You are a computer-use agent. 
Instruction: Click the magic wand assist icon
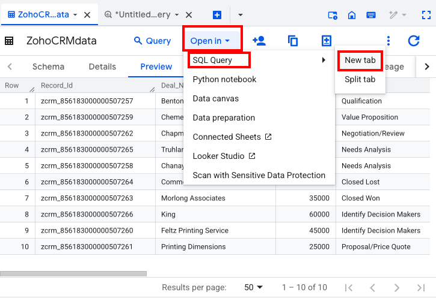pyautogui.click(x=393, y=15)
